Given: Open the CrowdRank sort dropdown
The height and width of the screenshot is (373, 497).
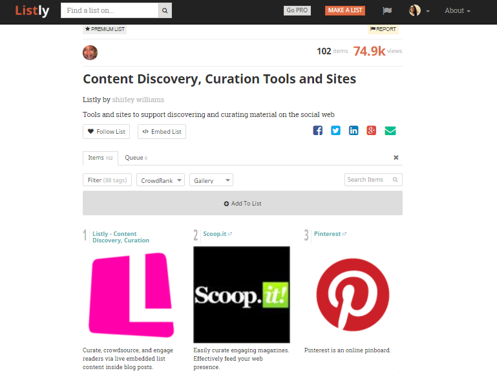Looking at the screenshot, I should (160, 180).
